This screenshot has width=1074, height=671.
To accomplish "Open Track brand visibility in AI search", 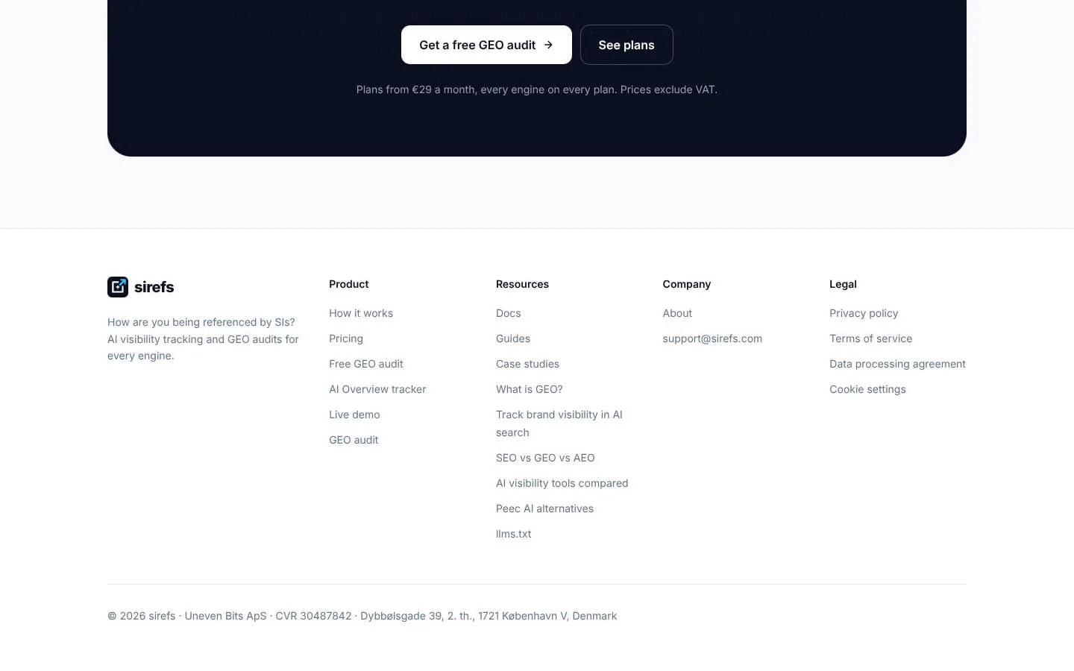I will pyautogui.click(x=559, y=423).
